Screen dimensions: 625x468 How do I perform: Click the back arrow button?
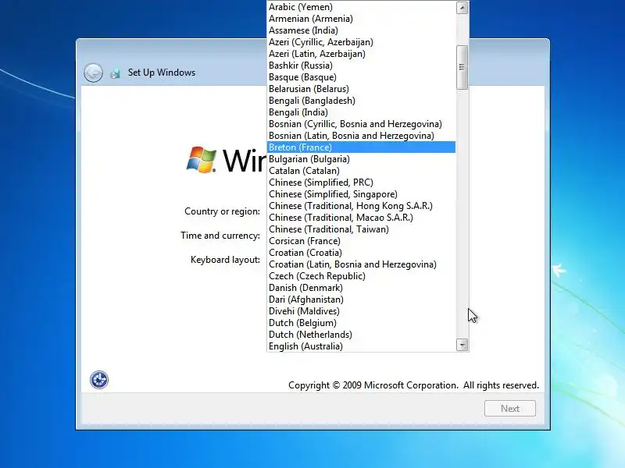93,73
